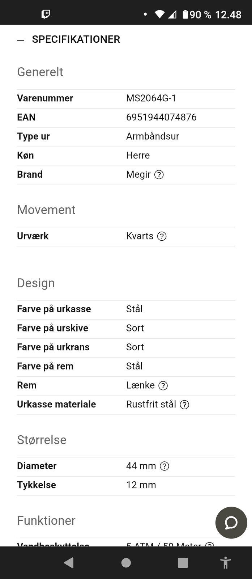Tap the battery status indicator
The width and height of the screenshot is (252, 579).
(x=185, y=14)
